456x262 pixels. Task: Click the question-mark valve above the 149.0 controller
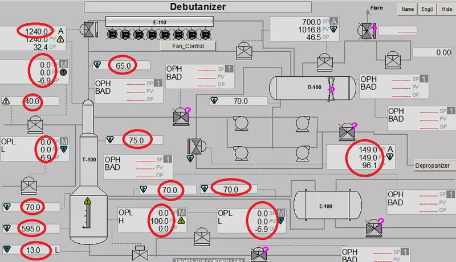pos(348,131)
